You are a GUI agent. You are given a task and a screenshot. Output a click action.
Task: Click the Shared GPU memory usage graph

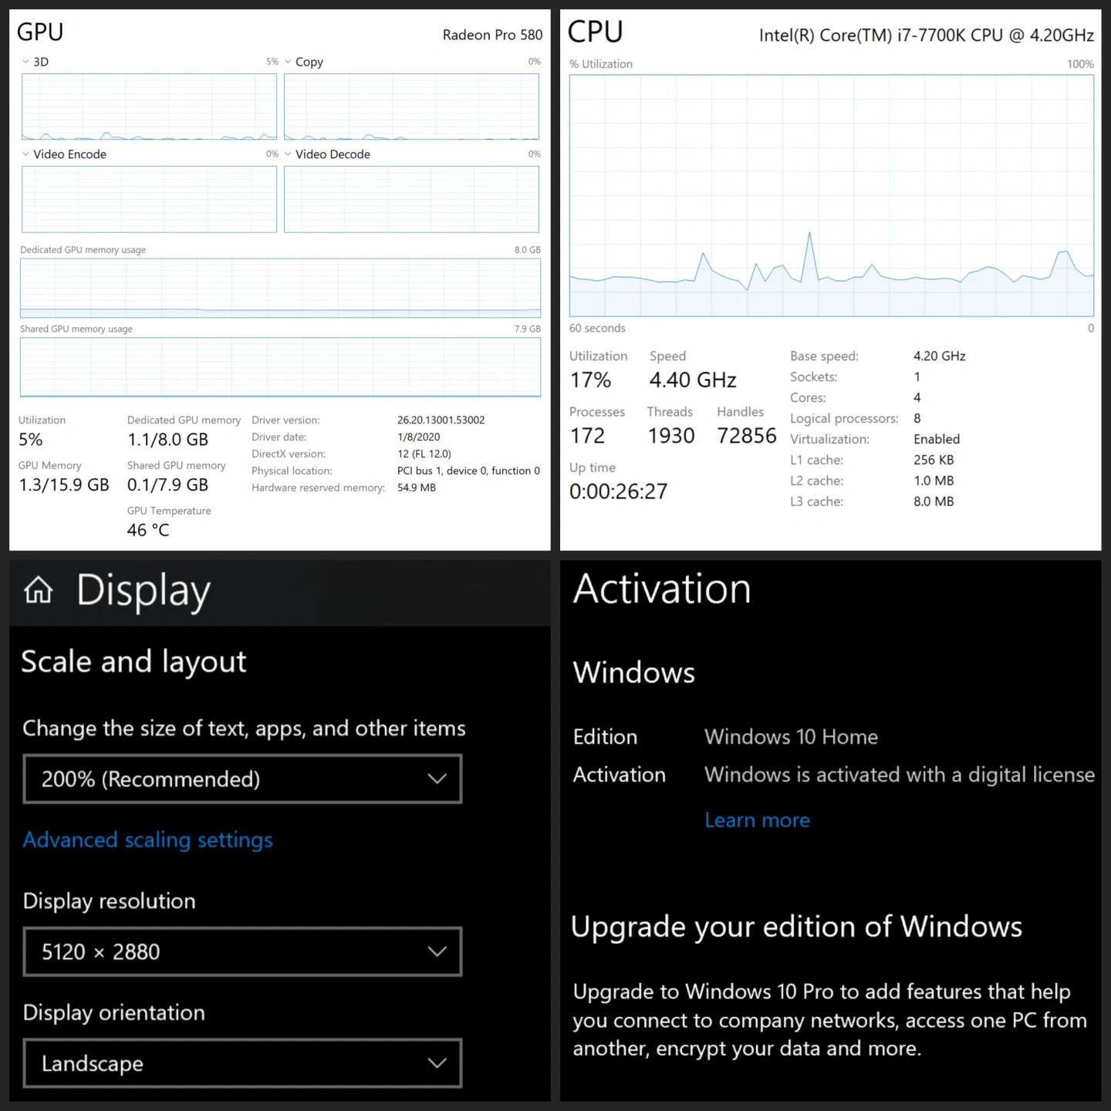pos(280,367)
